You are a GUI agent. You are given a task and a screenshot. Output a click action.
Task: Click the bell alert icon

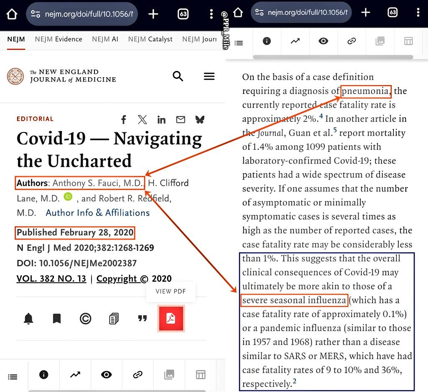point(28,319)
